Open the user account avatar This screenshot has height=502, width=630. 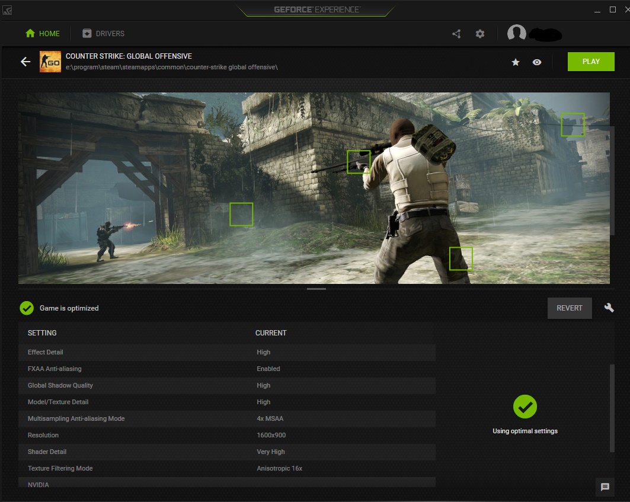point(516,33)
